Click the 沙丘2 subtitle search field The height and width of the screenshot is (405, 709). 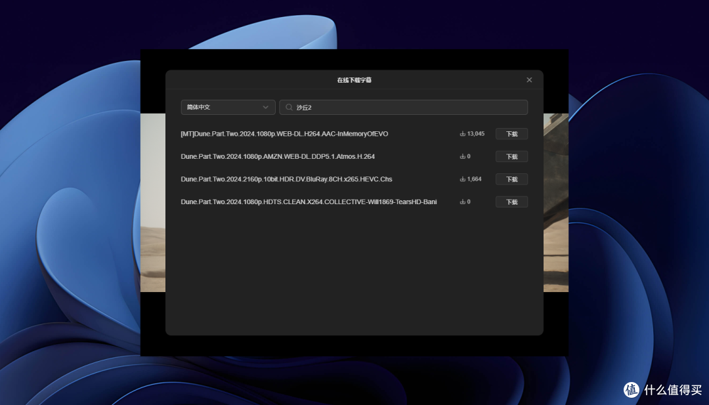point(403,107)
